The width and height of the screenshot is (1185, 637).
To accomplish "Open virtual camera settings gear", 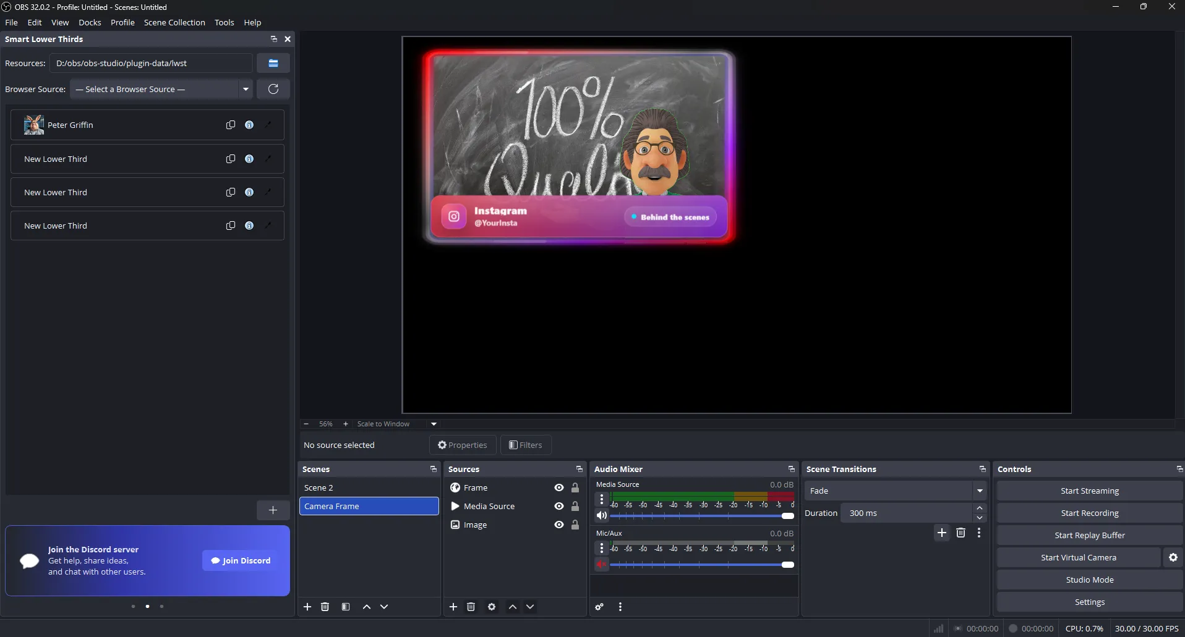I will [1171, 557].
